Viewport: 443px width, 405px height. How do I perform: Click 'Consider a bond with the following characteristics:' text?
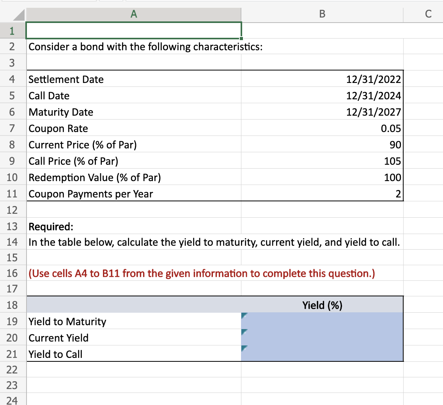coord(145,47)
